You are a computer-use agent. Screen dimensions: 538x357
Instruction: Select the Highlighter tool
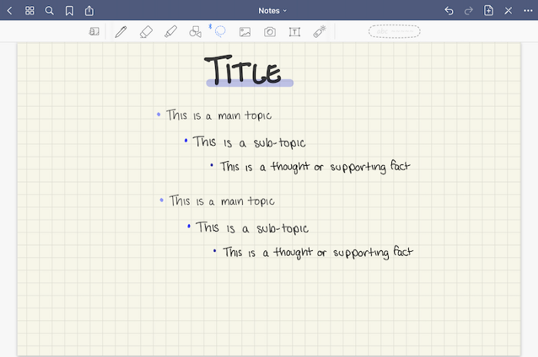click(171, 31)
